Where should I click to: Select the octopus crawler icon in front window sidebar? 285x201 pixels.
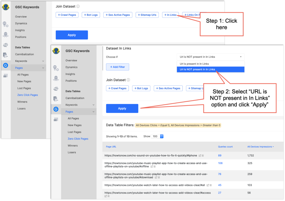pyautogui.click(x=56, y=78)
